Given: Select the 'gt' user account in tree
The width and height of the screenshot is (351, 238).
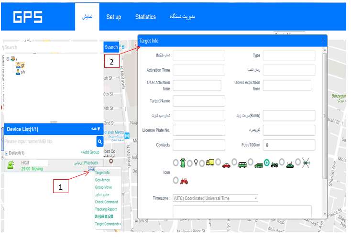Looking at the screenshot, I should click(21, 65).
